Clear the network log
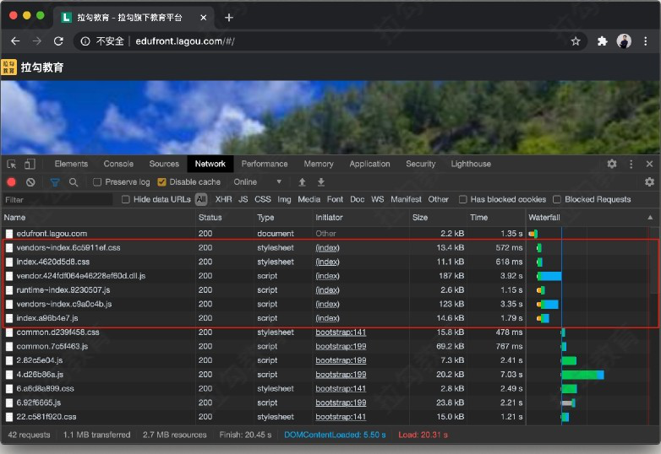The image size is (661, 454). point(30,182)
